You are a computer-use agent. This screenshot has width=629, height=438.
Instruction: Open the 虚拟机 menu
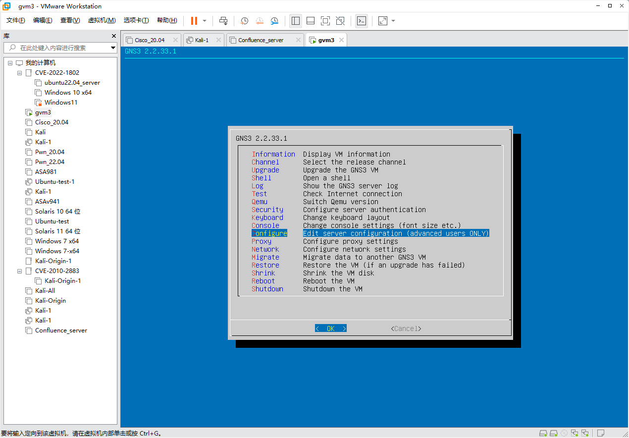coord(102,20)
